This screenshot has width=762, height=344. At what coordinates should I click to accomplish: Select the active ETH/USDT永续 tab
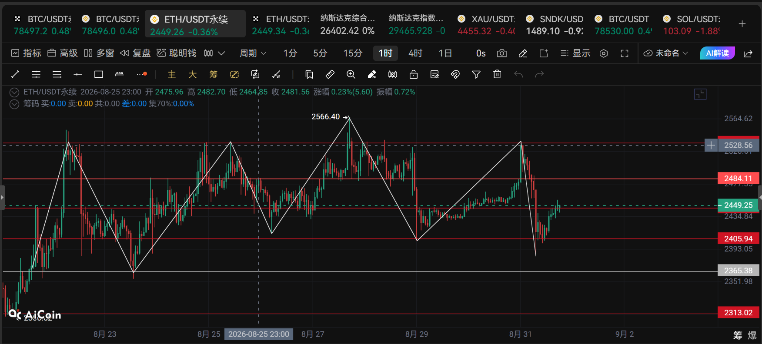(195, 25)
